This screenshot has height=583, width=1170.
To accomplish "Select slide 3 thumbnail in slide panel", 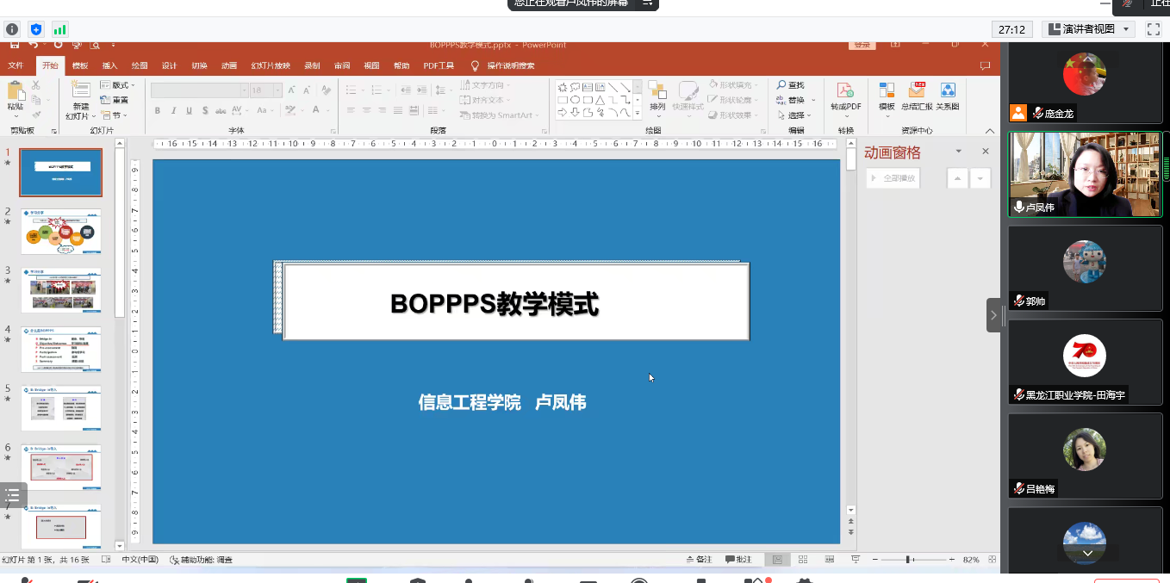I will [61, 290].
